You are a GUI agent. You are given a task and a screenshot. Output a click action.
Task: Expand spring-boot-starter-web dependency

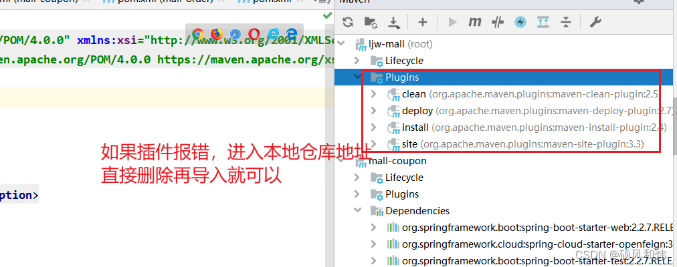[x=374, y=228]
